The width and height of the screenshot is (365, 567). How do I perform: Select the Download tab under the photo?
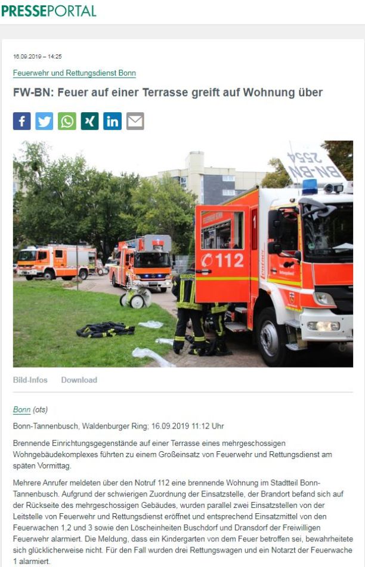coord(79,380)
